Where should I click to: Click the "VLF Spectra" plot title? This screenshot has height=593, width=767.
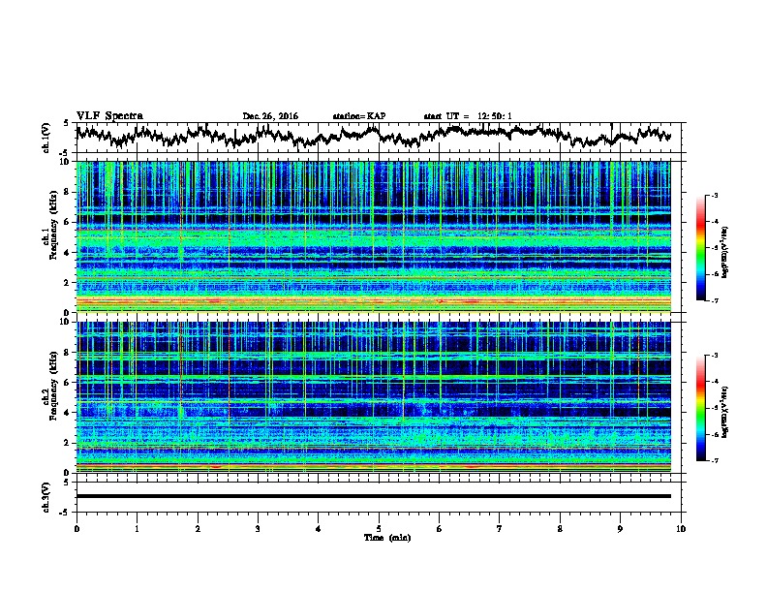click(x=109, y=116)
